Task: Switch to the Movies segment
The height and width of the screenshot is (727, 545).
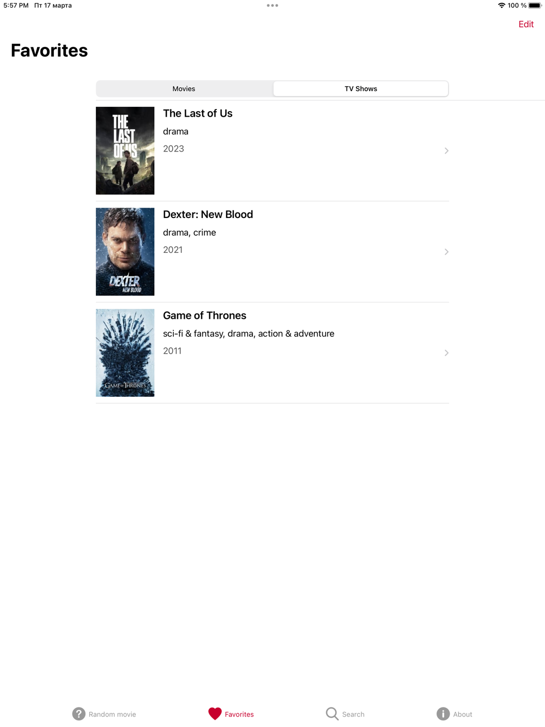Action: (184, 89)
